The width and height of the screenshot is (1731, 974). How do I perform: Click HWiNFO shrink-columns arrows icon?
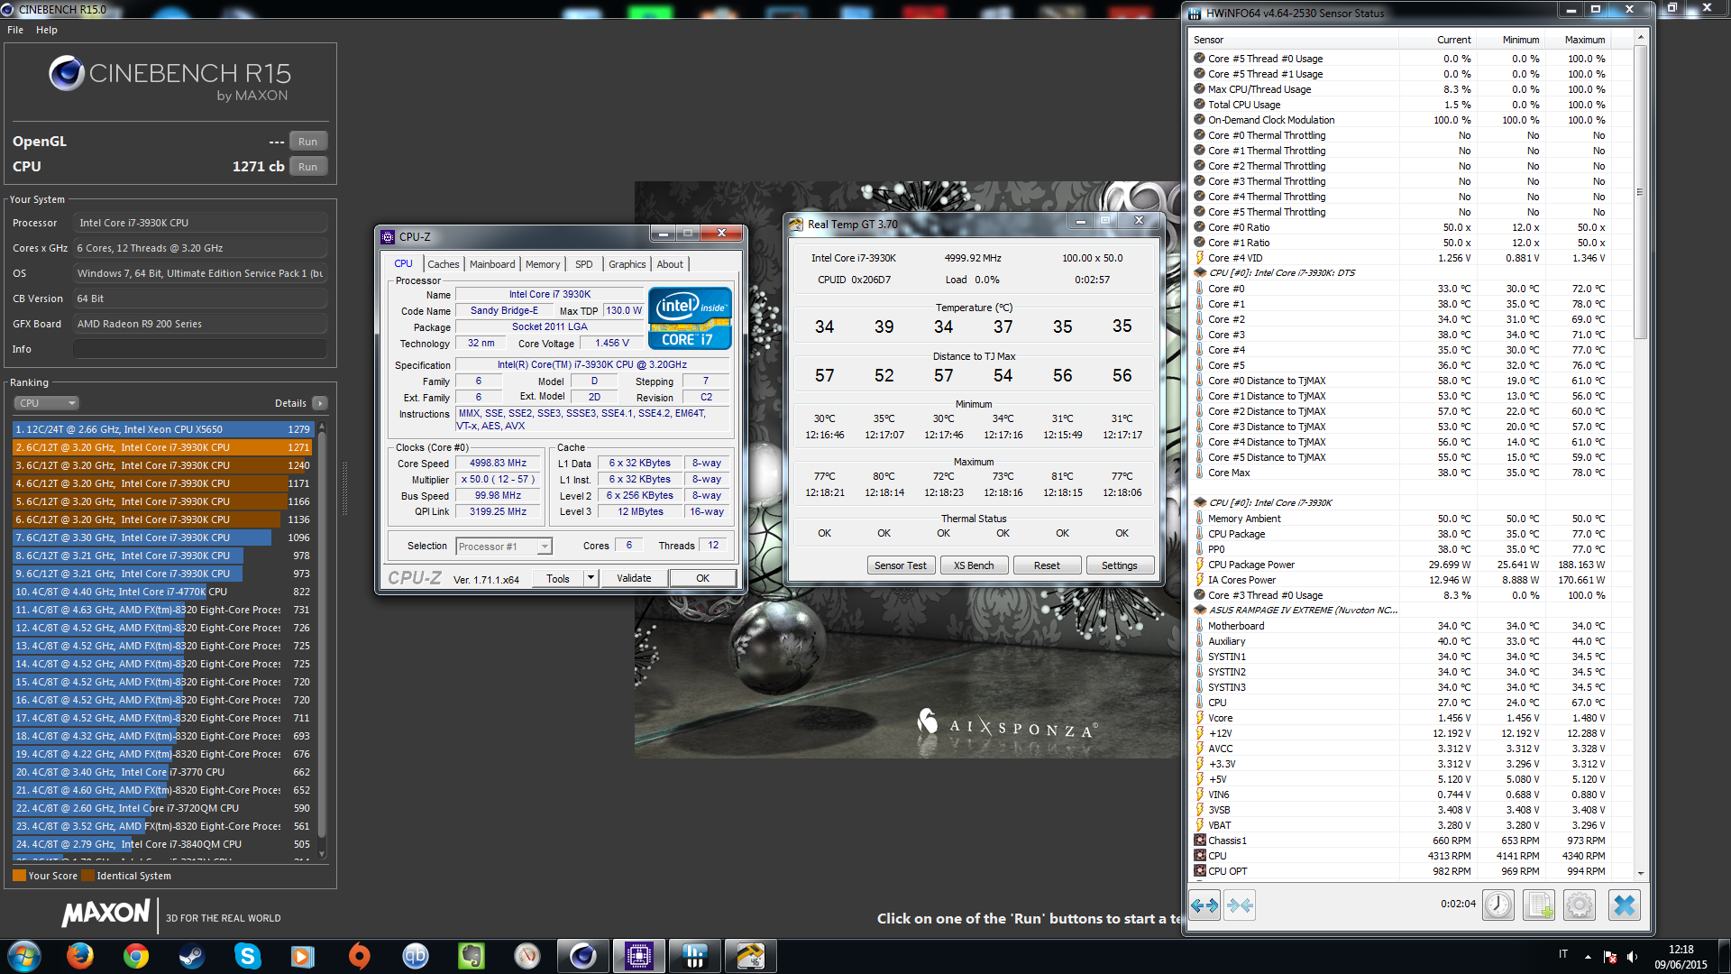point(1240,905)
